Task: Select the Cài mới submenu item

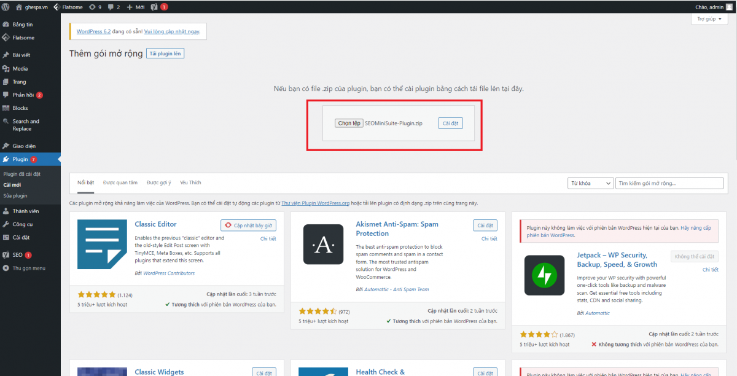Action: point(12,185)
